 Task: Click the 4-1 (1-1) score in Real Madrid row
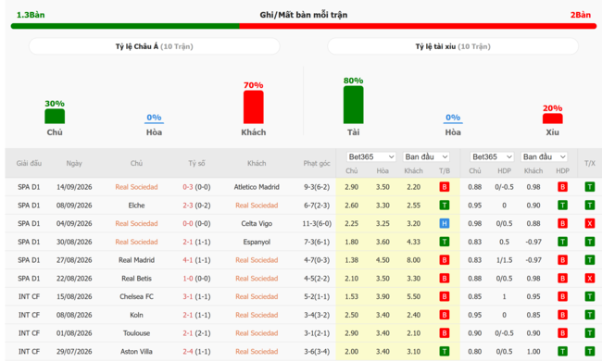click(196, 260)
